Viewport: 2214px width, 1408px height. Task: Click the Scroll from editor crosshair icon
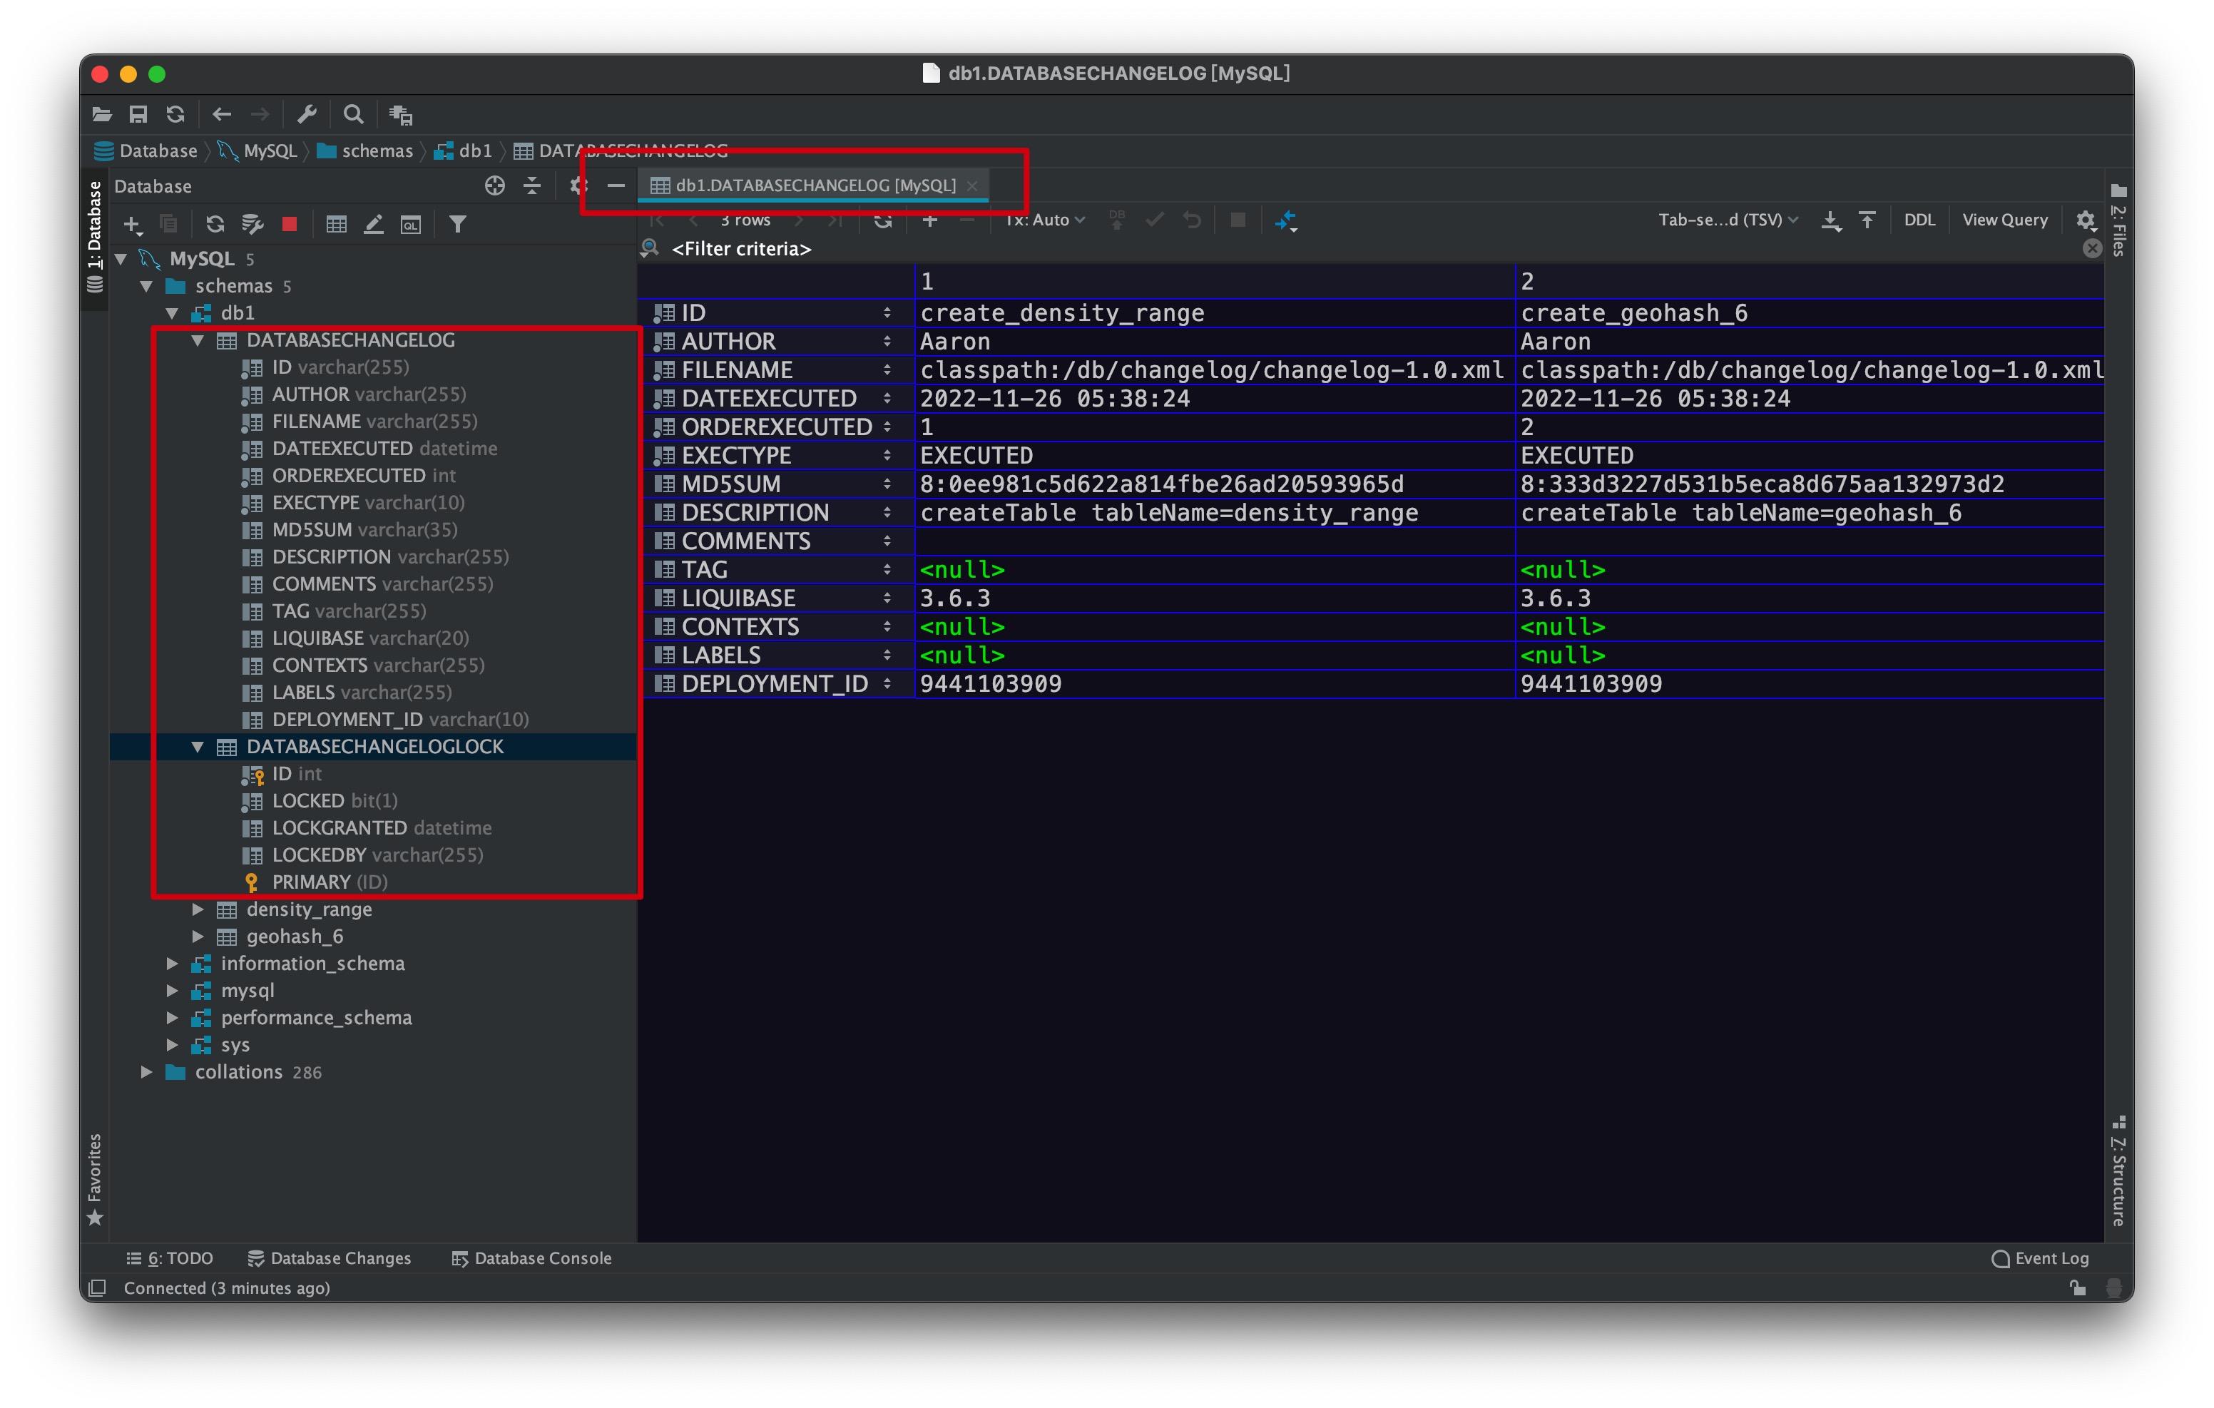(x=495, y=185)
